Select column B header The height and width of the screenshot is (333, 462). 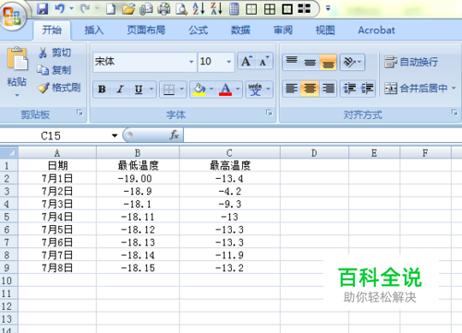pyautogui.click(x=138, y=152)
